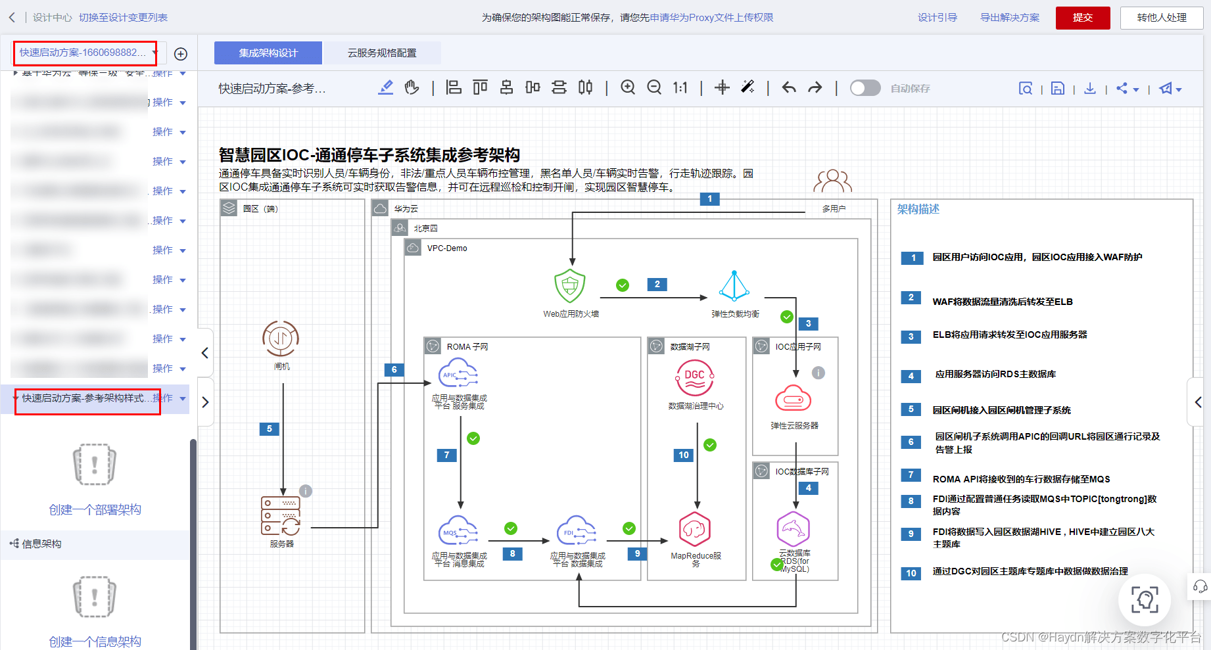Click 创建一个部署架构 link
Viewport: 1211px width, 650px height.
pyautogui.click(x=95, y=509)
